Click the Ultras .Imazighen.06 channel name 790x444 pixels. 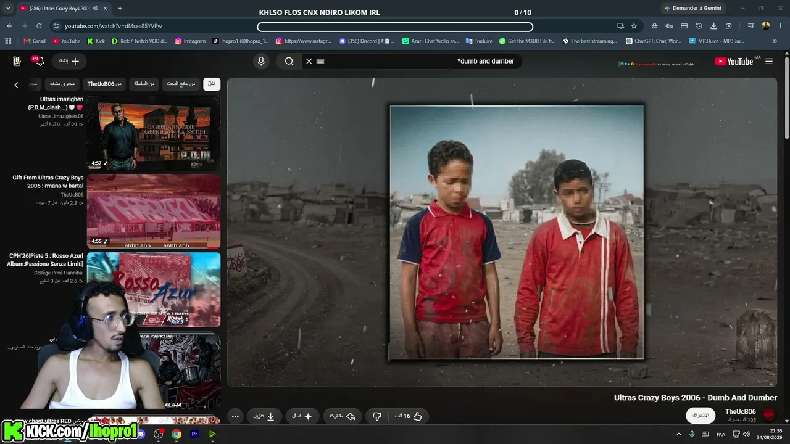60,116
